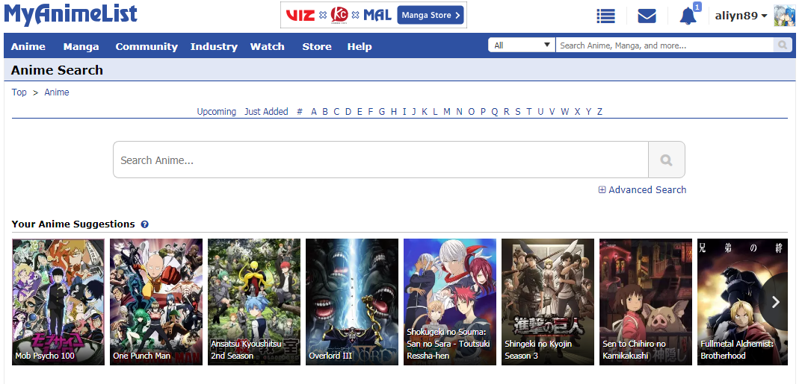Screen dimensions: 808x384
Task: Open the Industry menu
Action: click(214, 46)
